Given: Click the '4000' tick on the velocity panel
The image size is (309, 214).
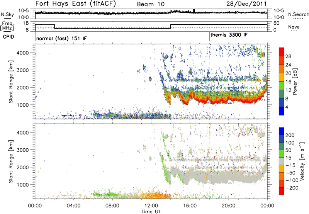Looking at the screenshot, I should click(x=22, y=132).
